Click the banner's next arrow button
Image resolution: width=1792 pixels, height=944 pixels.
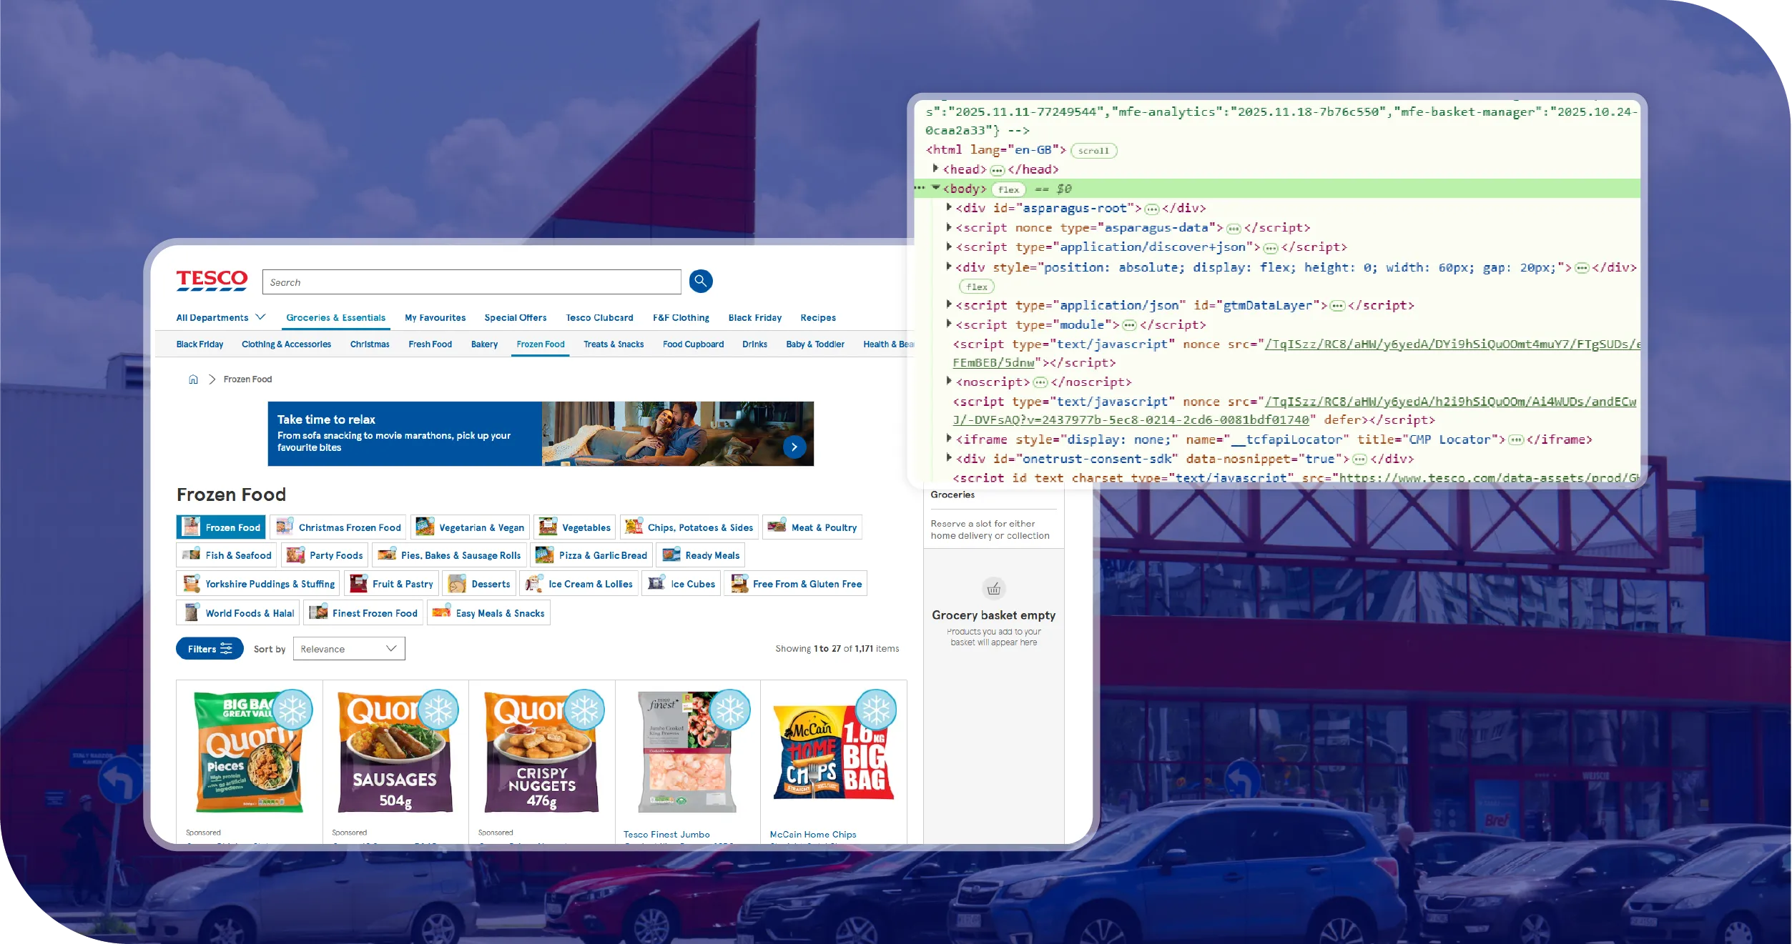pos(794,447)
